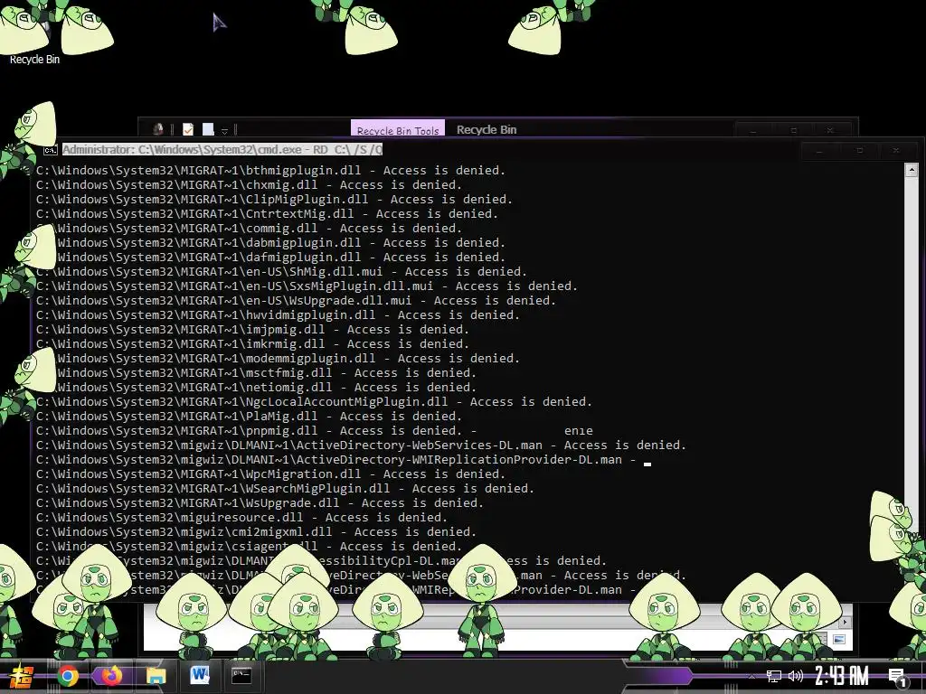Click New folder icon in Recycle Bin toolbar
The image size is (926, 694).
[x=208, y=129]
